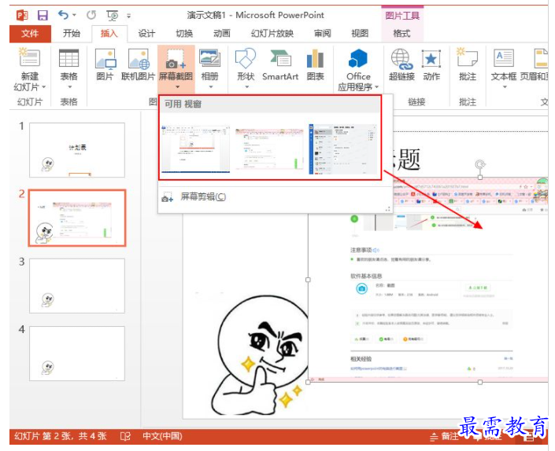
Task: Click the 联机图片 icon
Action: [139, 59]
